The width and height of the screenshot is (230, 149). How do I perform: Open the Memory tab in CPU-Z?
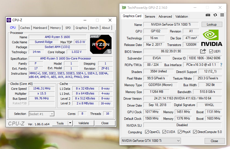pos(55,28)
